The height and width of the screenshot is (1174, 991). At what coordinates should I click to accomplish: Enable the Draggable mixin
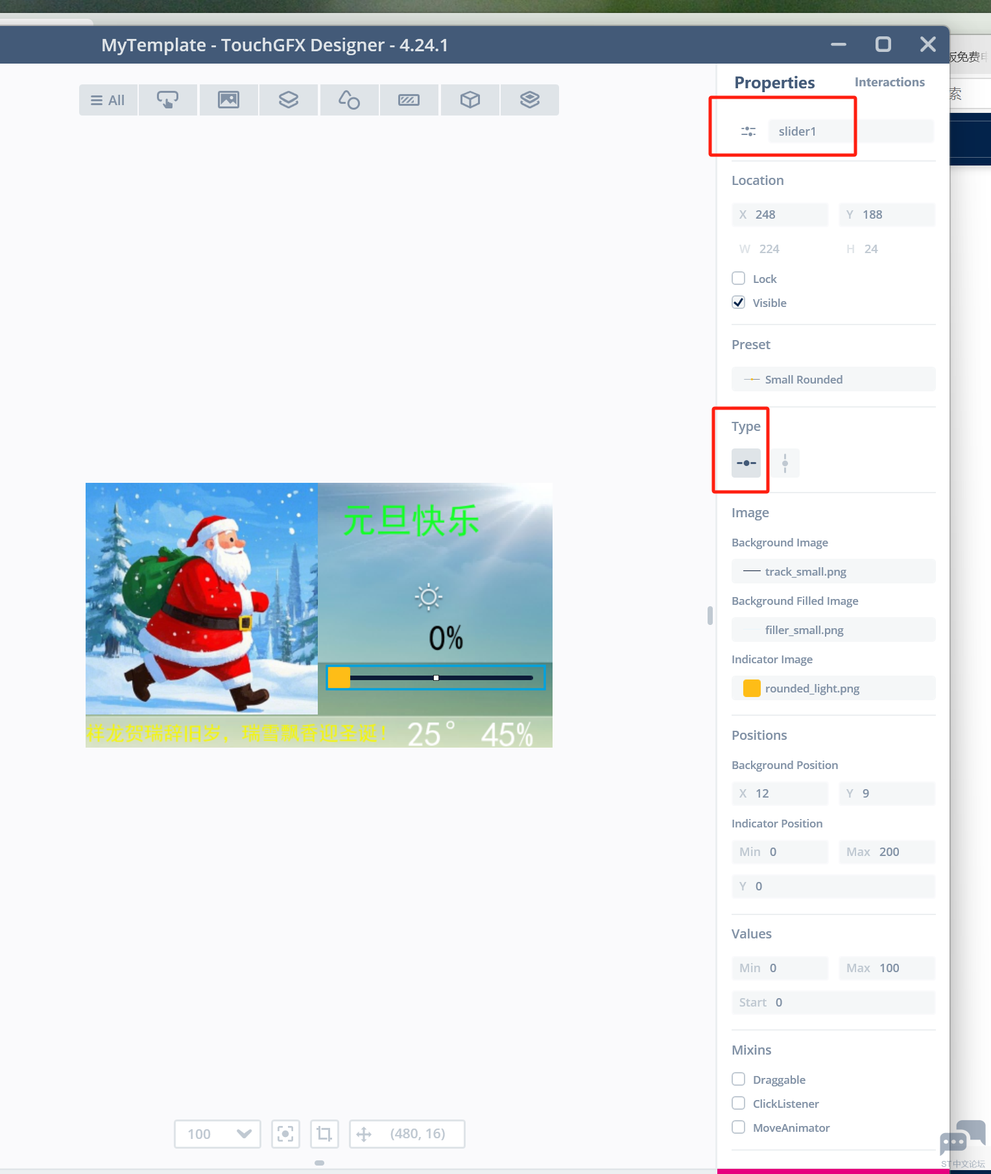click(738, 1079)
